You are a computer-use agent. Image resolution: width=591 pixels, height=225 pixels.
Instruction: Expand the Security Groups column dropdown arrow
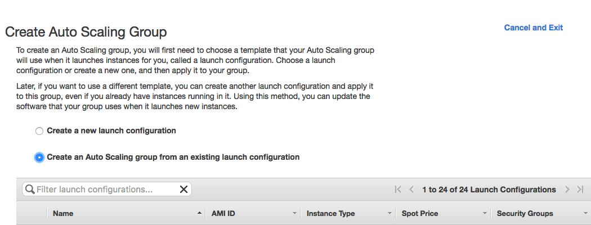tap(585, 214)
